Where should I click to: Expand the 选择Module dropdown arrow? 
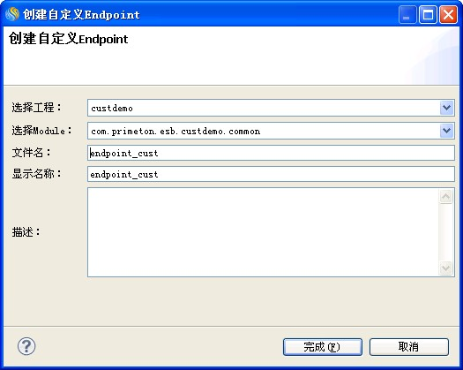[x=446, y=131]
